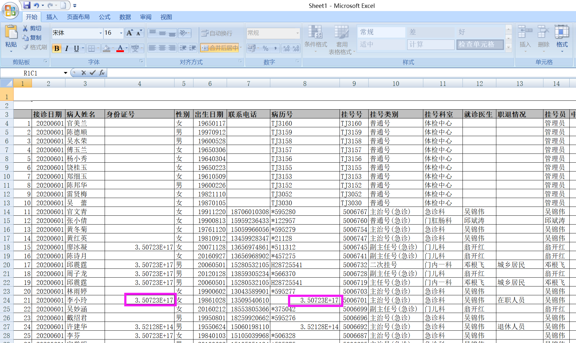This screenshot has width=576, height=343.
Task: Click the 格式 (Format) cells button
Action: pyautogui.click(x=562, y=38)
